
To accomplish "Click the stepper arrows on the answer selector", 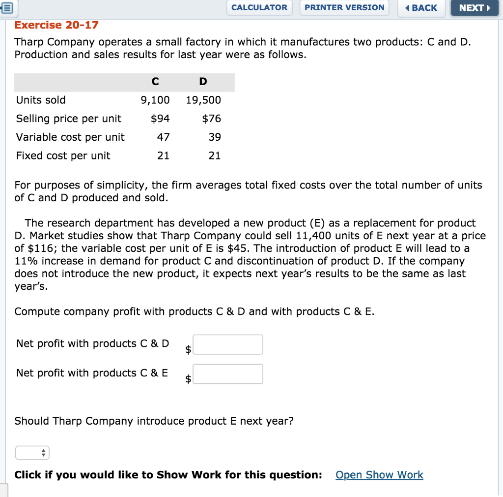I will [44, 452].
